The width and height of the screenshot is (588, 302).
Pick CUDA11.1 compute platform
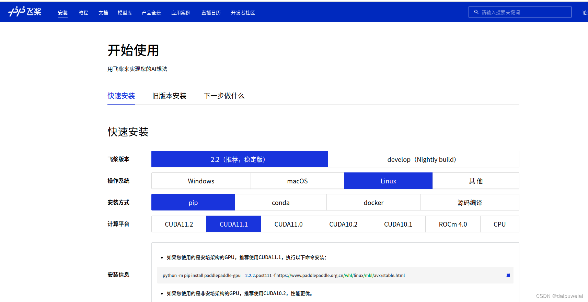(x=234, y=224)
